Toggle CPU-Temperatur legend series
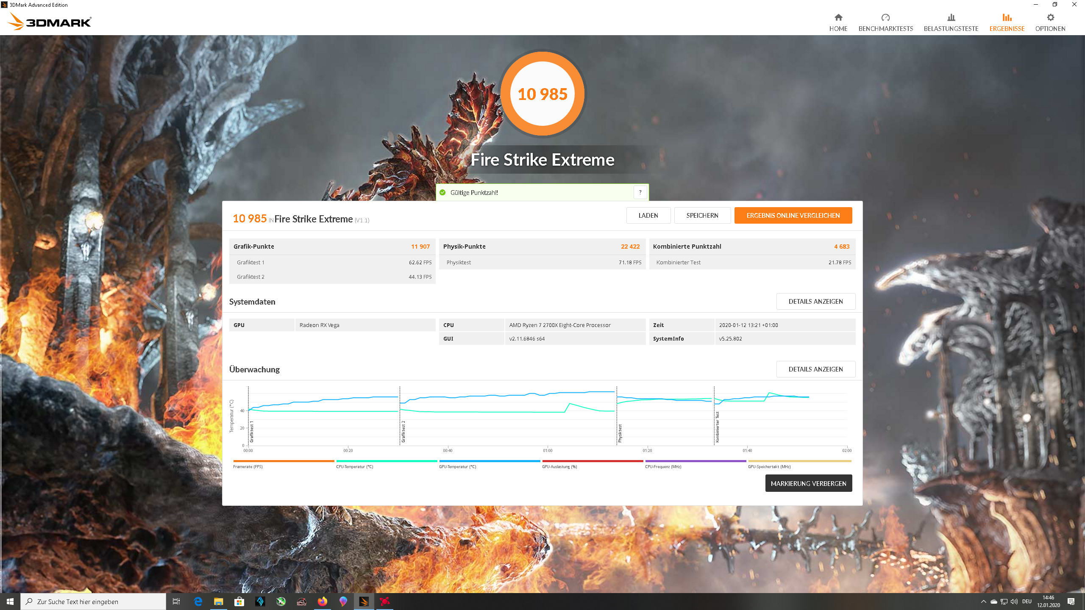Screen dimensions: 1085x610 point(386,461)
